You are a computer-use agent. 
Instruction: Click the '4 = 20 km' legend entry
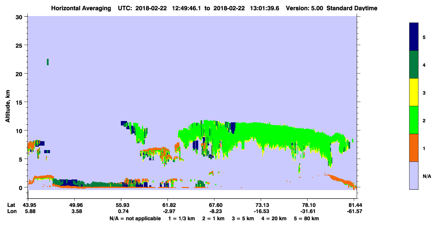[274, 218]
